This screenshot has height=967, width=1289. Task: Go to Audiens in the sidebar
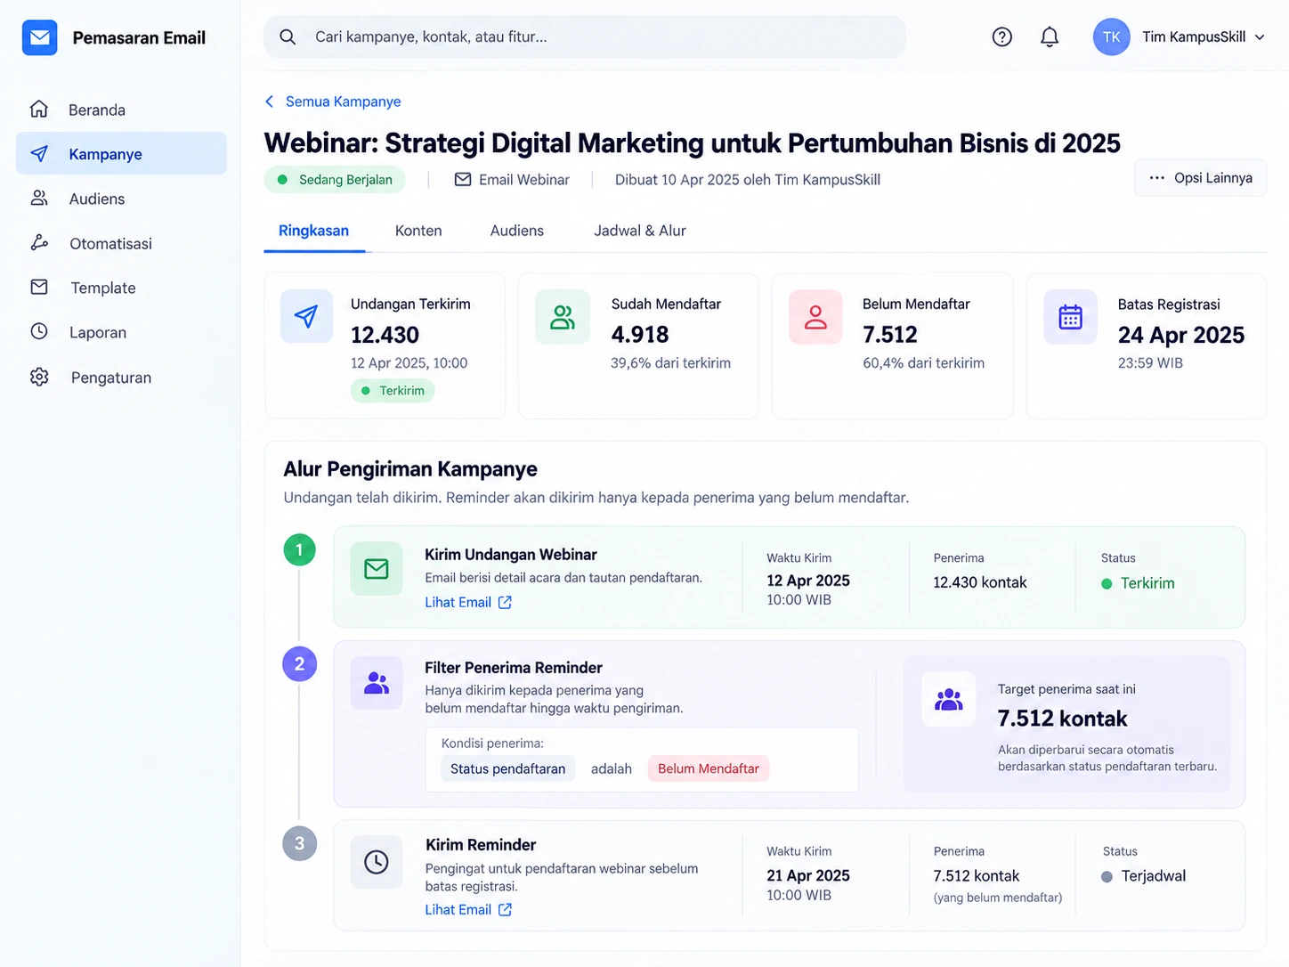[121, 199]
